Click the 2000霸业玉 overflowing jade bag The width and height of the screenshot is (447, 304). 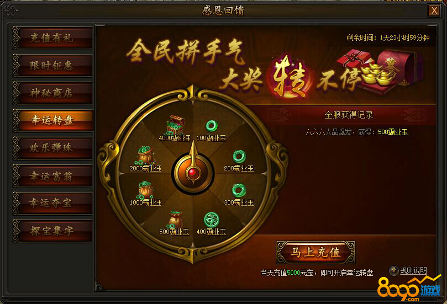[146, 155]
